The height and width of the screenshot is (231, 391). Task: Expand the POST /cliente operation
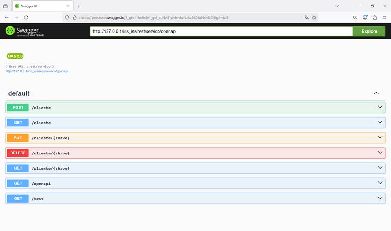(195, 108)
